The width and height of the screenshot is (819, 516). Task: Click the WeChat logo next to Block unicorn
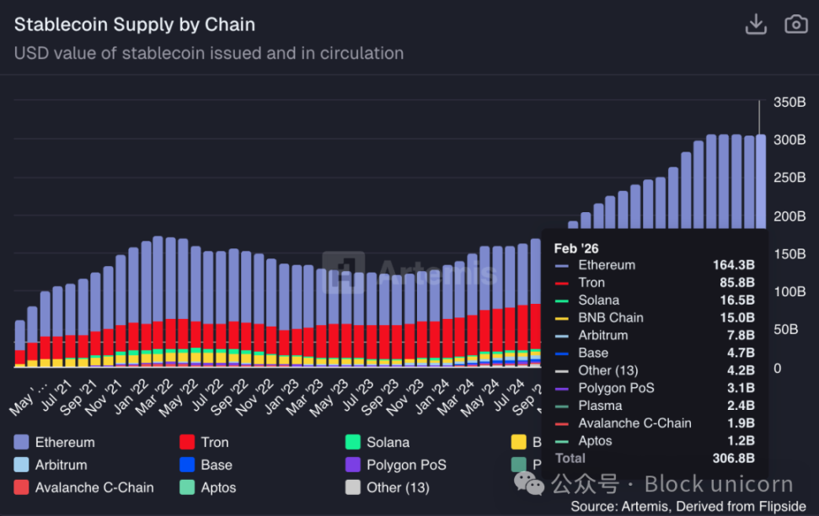point(529,483)
